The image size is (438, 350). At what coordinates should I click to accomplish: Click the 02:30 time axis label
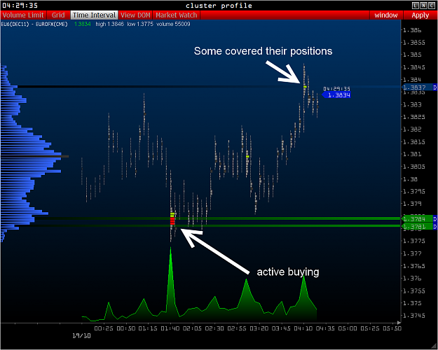214,328
